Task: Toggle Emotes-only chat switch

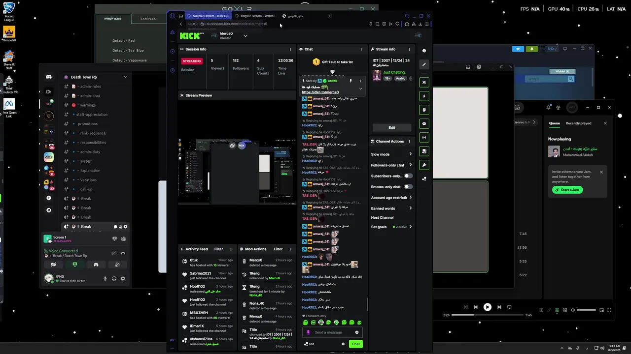Action: click(x=408, y=187)
